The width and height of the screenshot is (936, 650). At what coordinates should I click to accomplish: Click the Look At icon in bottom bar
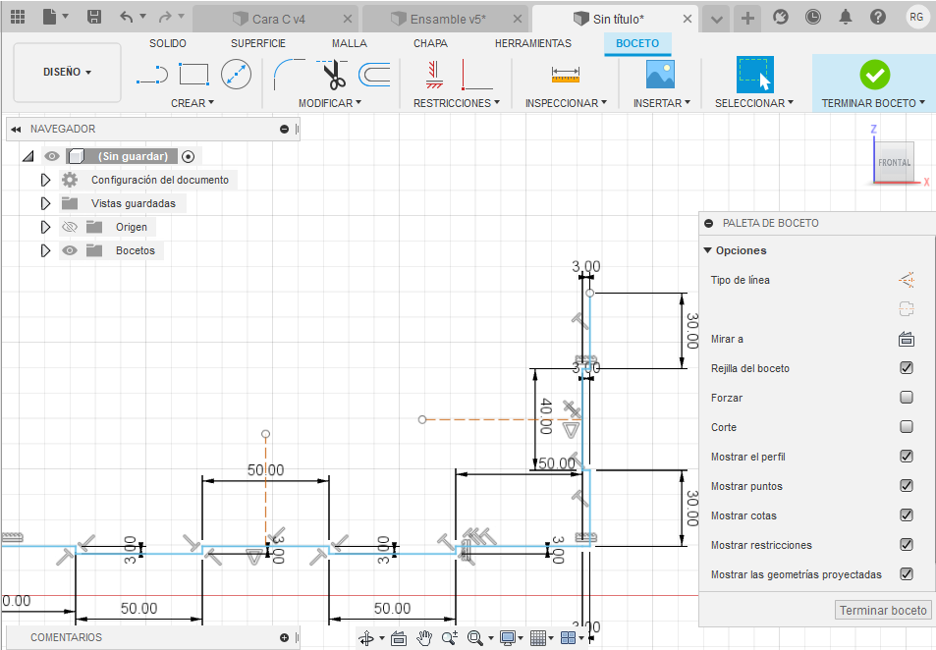pos(398,638)
